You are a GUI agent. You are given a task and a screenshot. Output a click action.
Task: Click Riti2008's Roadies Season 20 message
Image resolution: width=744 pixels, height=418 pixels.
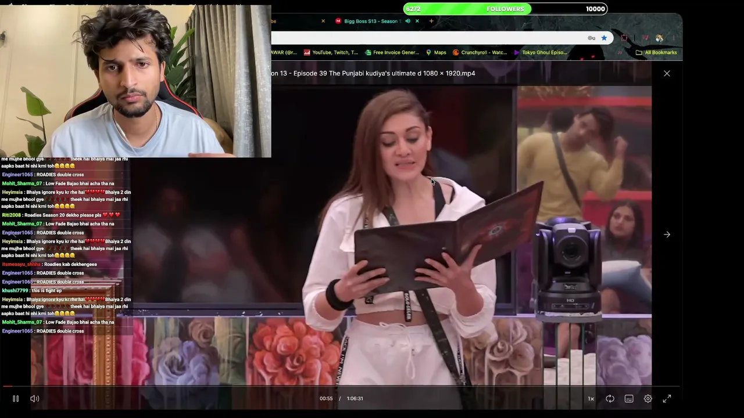(61, 215)
